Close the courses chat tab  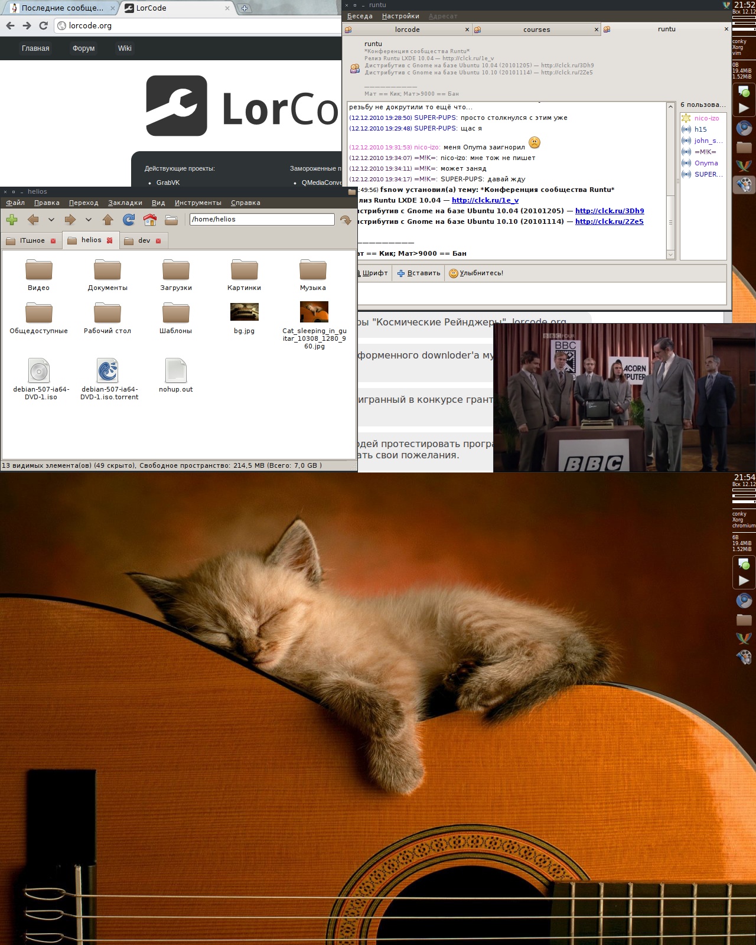[x=596, y=30]
